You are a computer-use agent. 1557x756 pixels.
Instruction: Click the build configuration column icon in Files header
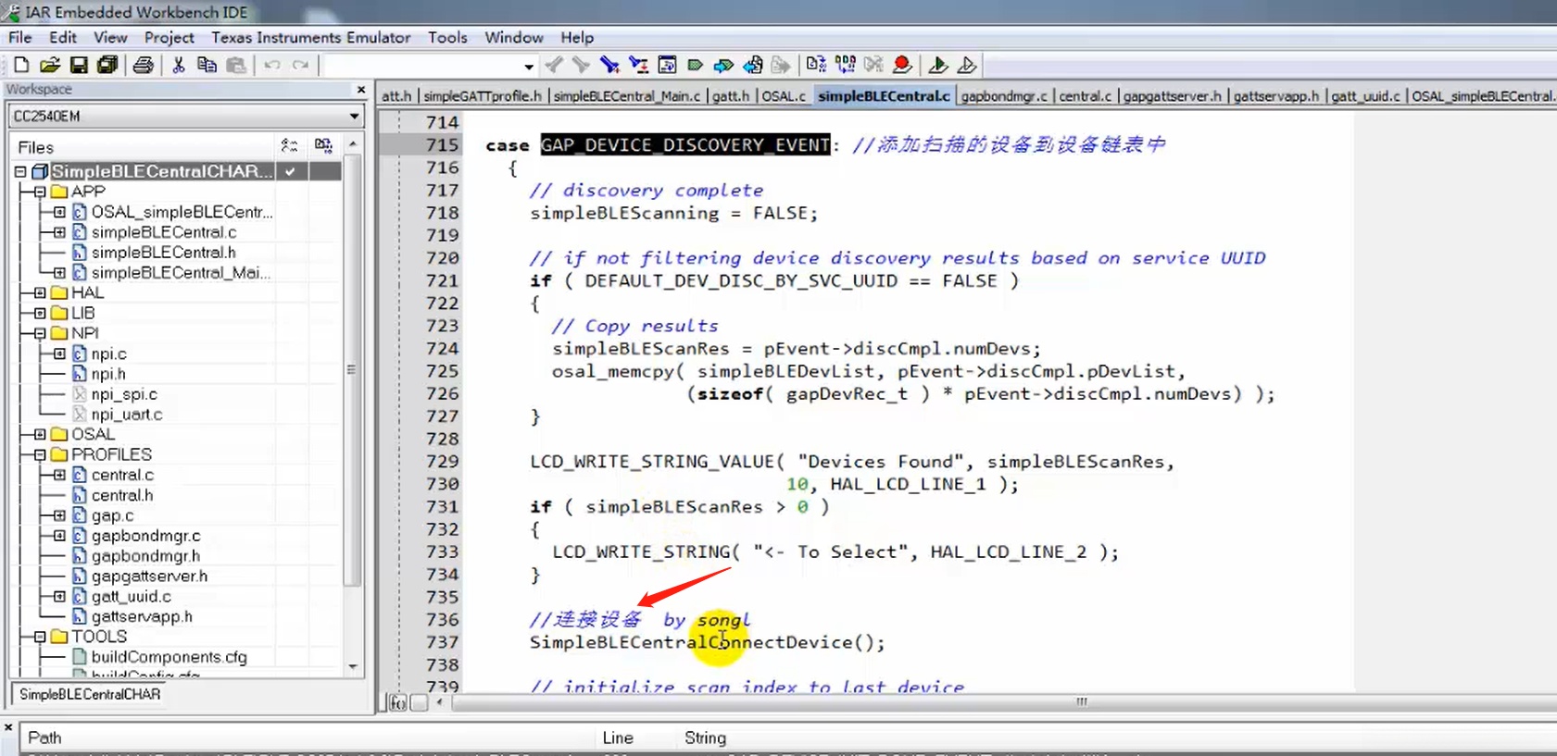pos(290,146)
